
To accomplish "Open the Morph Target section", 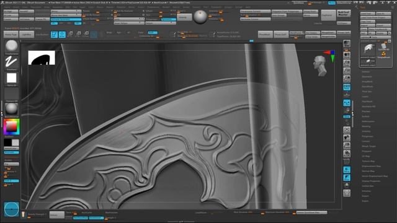I will (368, 146).
